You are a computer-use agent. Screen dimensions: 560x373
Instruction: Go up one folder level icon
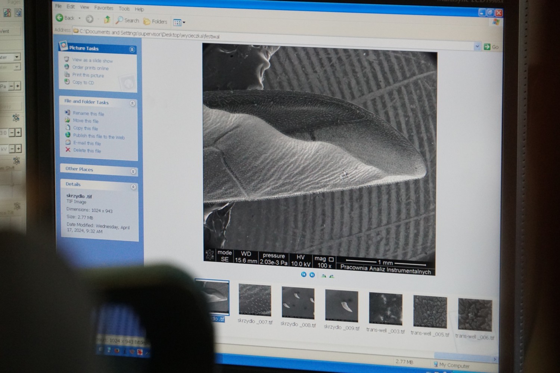(107, 19)
